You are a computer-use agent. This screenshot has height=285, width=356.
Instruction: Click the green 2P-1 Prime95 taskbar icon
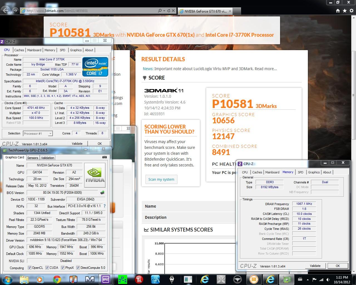coord(123,279)
